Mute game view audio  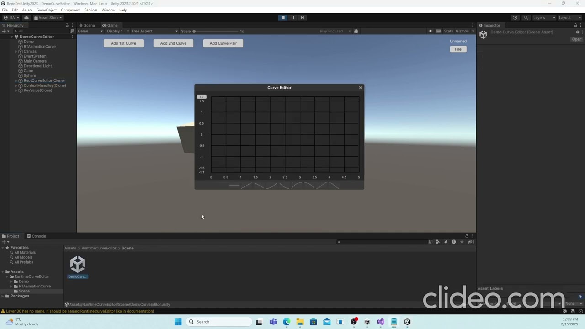point(430,31)
